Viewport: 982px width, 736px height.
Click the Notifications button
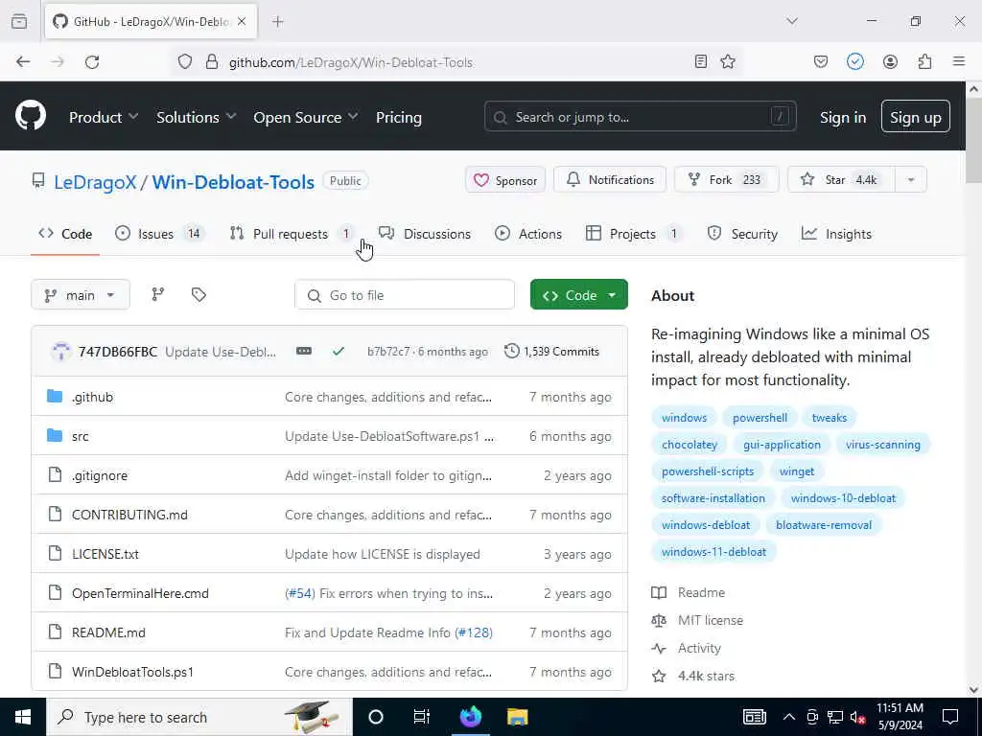coord(610,179)
